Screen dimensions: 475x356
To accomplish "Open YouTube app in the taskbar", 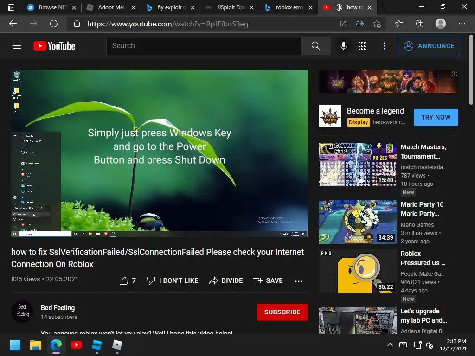I will pos(77,345).
